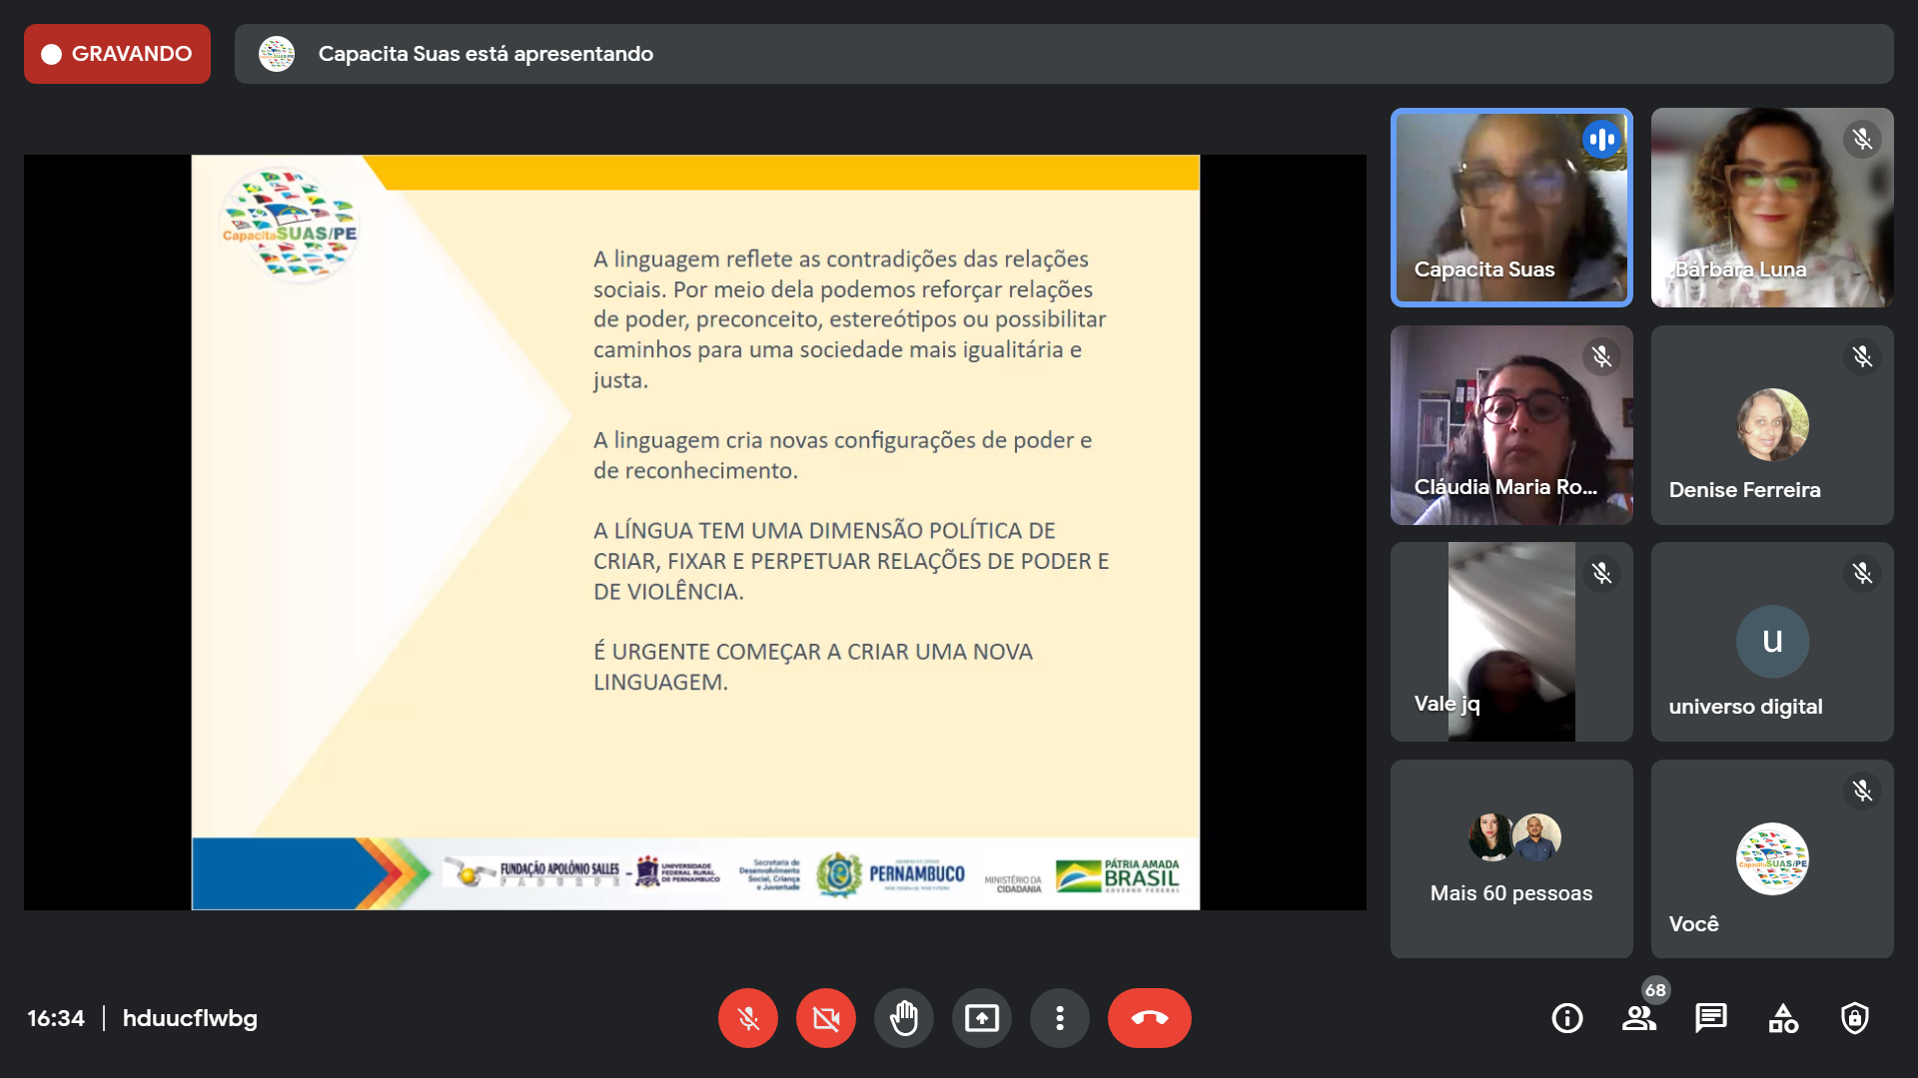Screen dimensions: 1918x1078
Task: Click the red GRAVANDO recording indicator
Action: click(x=117, y=54)
